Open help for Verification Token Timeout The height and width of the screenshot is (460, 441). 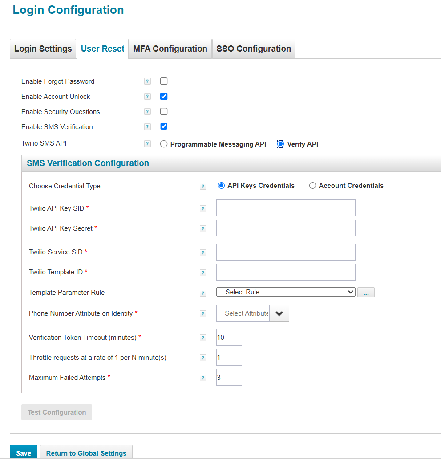point(203,338)
